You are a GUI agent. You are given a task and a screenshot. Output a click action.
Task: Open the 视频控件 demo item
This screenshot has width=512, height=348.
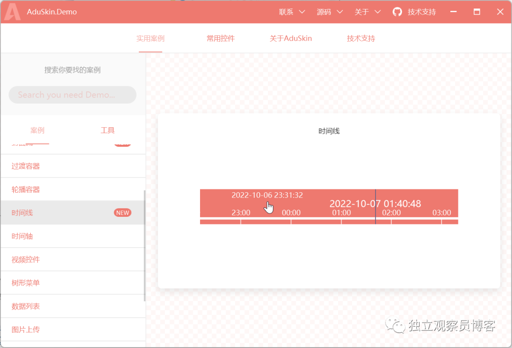(x=73, y=259)
